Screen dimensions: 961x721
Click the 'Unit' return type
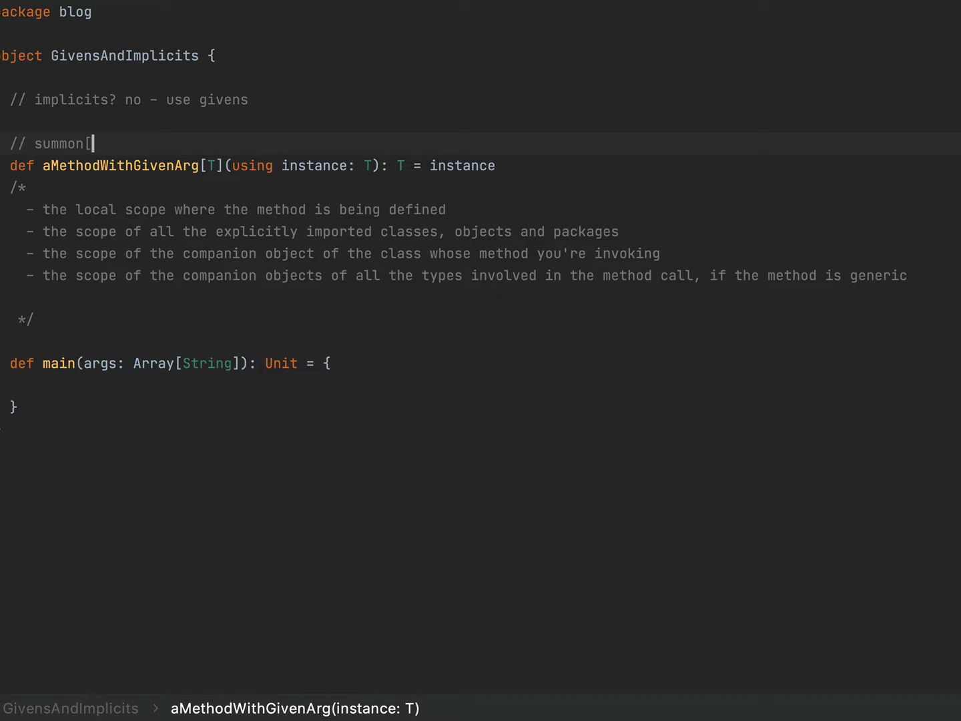pos(281,363)
